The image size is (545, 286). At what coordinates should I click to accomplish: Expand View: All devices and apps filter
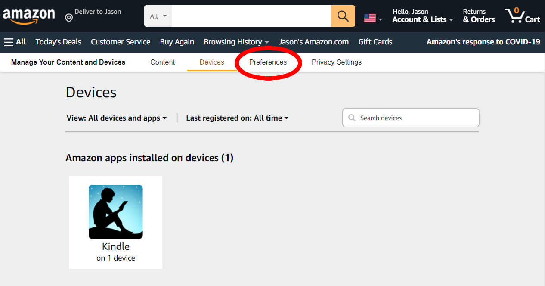pos(117,118)
